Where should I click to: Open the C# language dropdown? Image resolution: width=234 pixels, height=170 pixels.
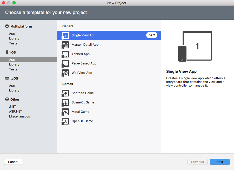pos(152,35)
